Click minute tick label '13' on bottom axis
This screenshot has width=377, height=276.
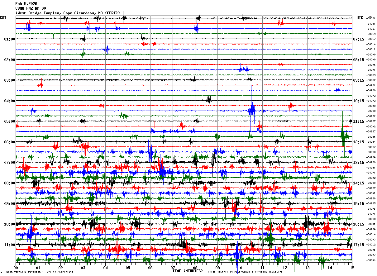tap(307, 268)
